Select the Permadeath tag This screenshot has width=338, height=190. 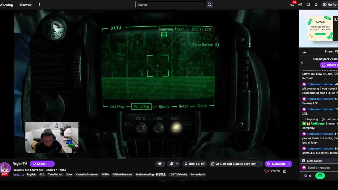coord(198,175)
